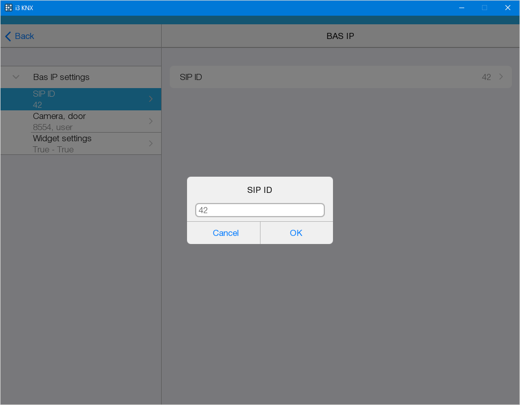Image resolution: width=520 pixels, height=405 pixels.
Task: Collapse the Bas IP settings section
Action: tap(15, 77)
